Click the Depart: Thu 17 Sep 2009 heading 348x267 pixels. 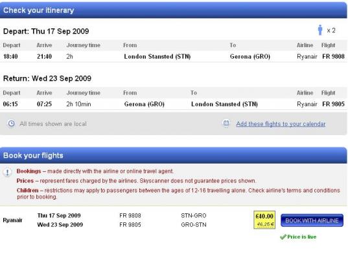tap(46, 31)
